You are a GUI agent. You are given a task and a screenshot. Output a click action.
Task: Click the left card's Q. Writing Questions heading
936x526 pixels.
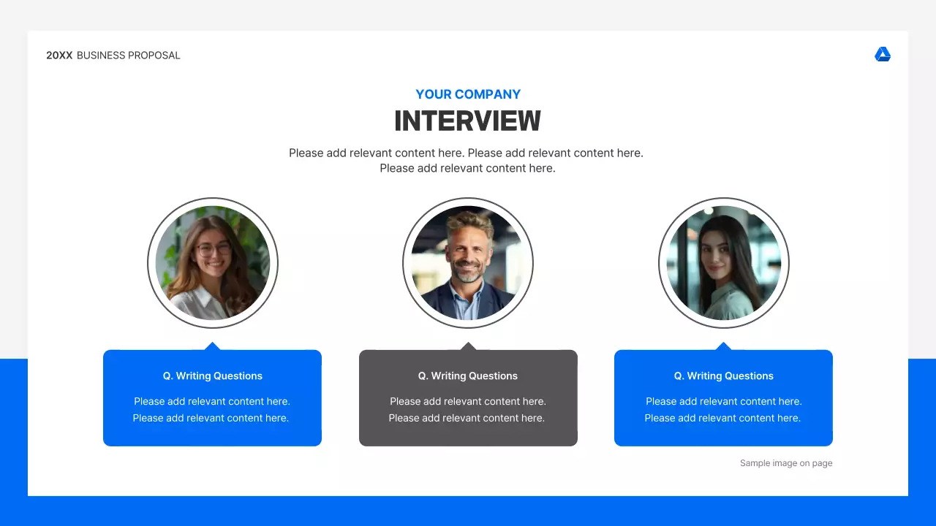[212, 376]
